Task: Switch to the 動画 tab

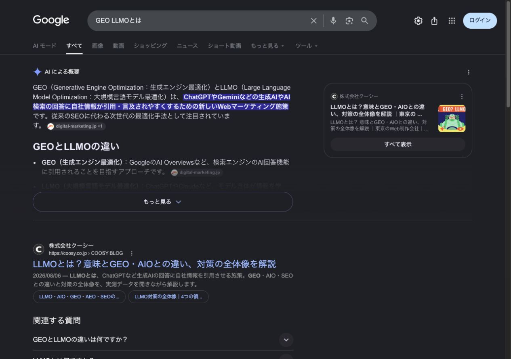Action: click(118, 46)
